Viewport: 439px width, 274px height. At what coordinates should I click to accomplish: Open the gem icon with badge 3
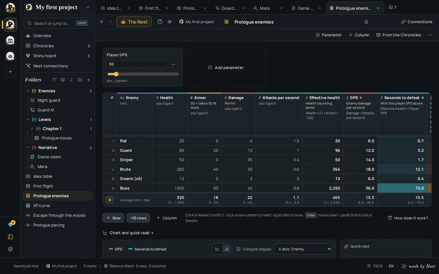tap(10, 224)
